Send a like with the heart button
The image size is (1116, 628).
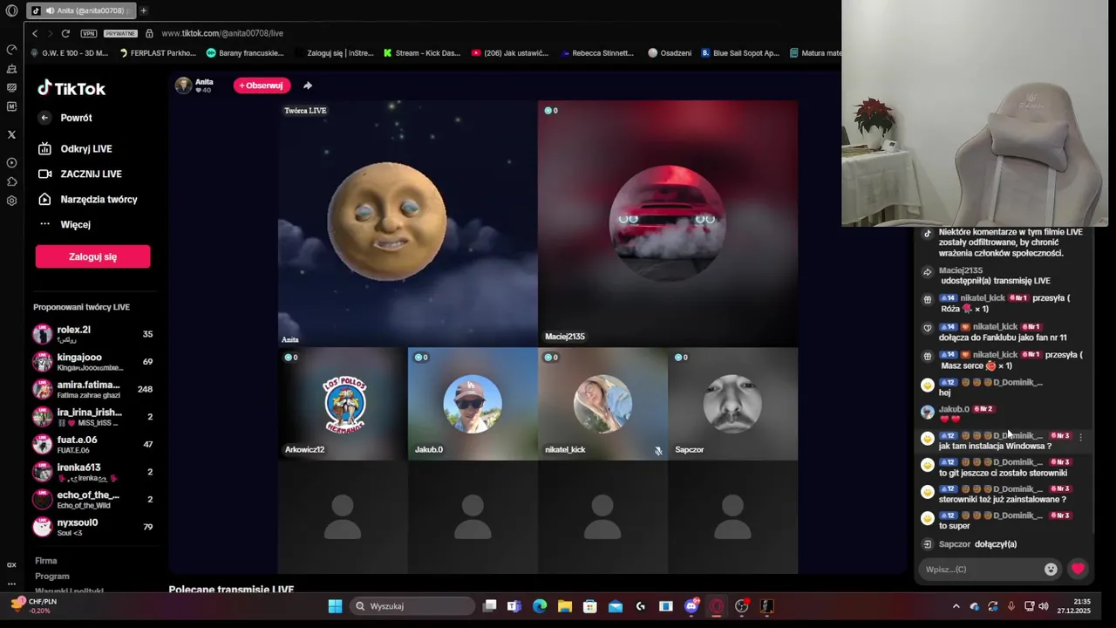tap(1078, 570)
